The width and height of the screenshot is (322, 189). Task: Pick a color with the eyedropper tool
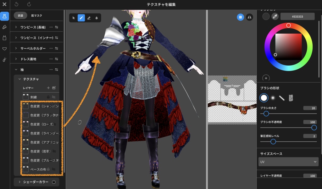[x=275, y=17]
